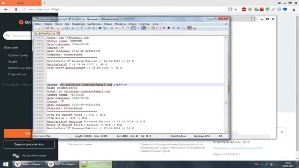Switch to Notepad++ taskbar item
Screen dimensions: 299x168
coord(96,164)
